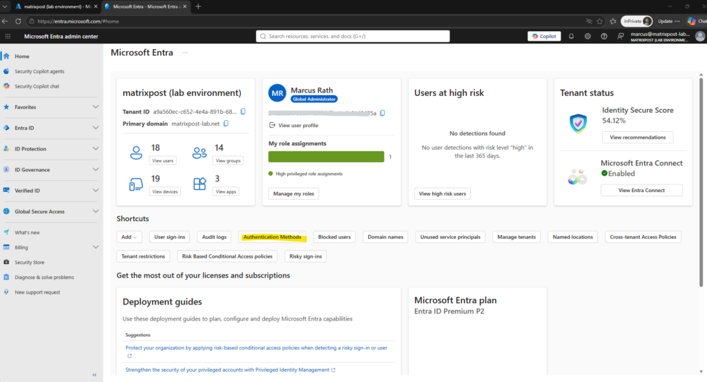Bookmark this page with star icon

[x=600, y=21]
